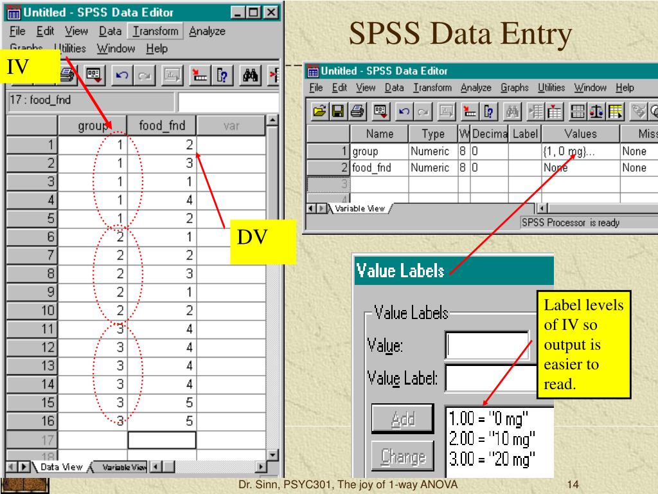Open Dialog Recall in right Data Editor toolbar
The image size is (658, 494).
(380, 111)
